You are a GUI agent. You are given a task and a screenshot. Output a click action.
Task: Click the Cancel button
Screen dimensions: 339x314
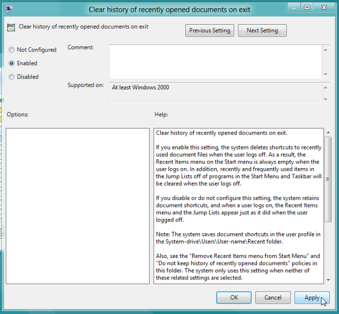273,298
